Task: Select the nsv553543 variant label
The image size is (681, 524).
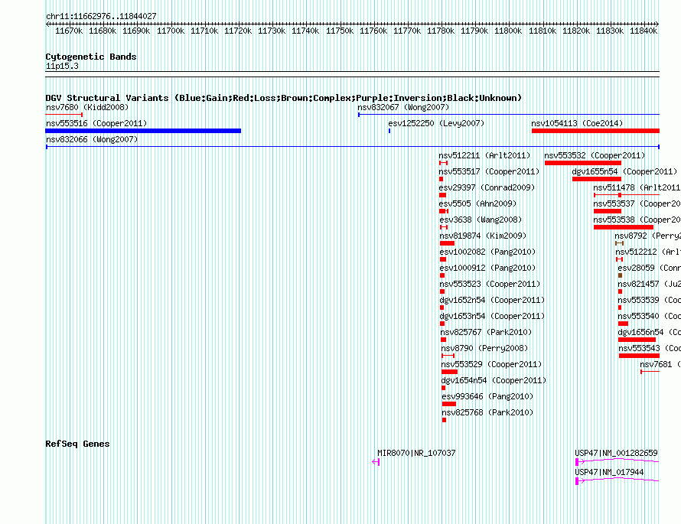Action: [650, 348]
